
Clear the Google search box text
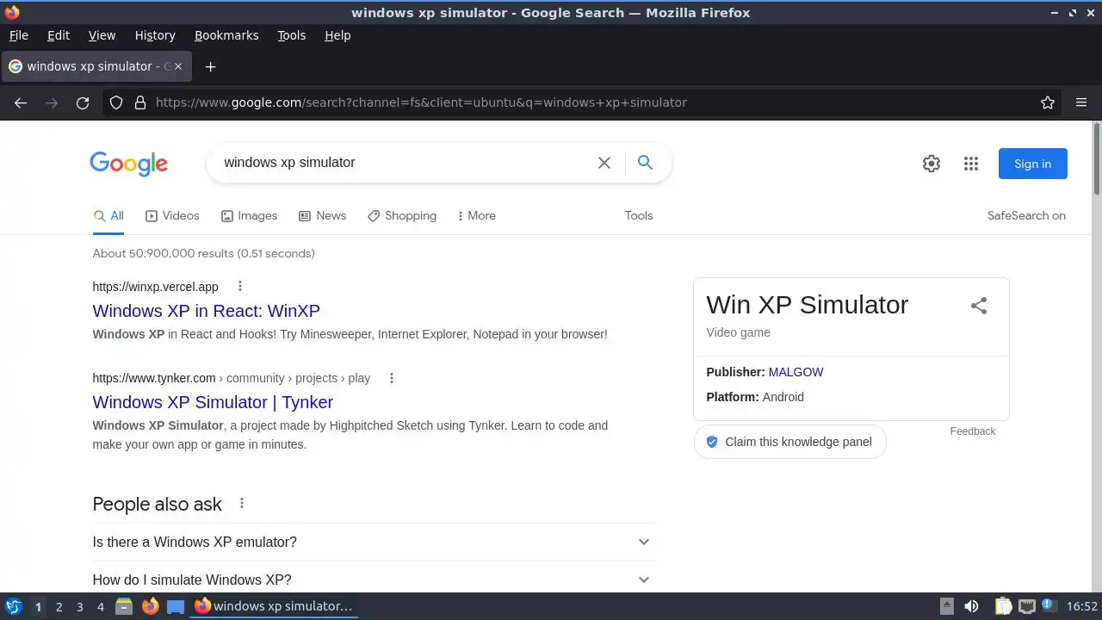tap(604, 163)
